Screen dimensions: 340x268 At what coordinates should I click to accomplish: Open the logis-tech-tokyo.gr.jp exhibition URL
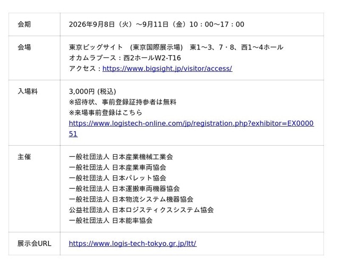132,244
